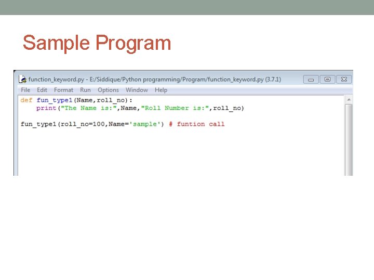The height and width of the screenshot is (280, 374).
Task: Click the 'sample' string in function call
Action: (x=145, y=124)
